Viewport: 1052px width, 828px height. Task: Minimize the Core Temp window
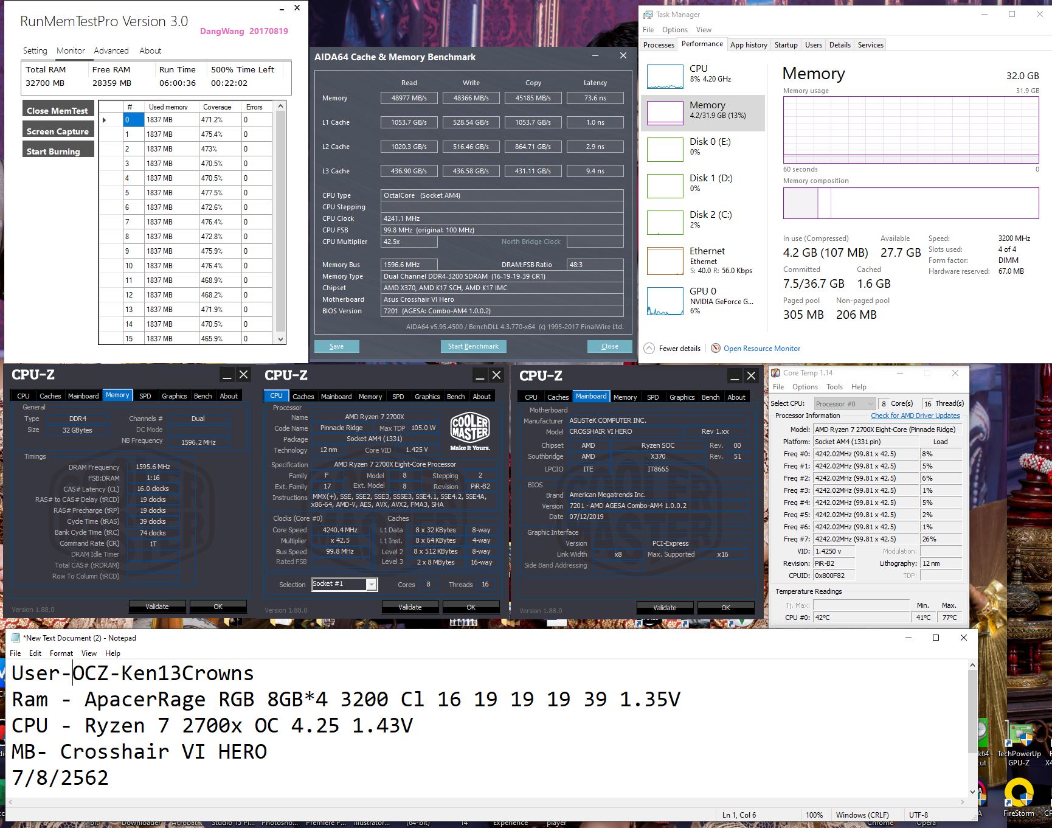coord(900,373)
